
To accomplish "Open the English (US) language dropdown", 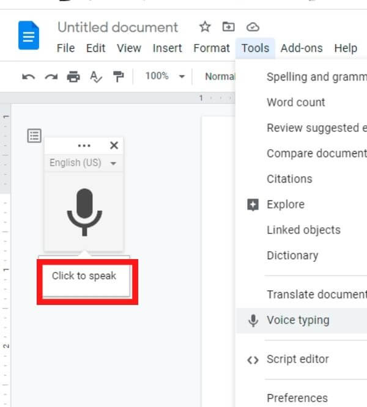I will tap(84, 163).
